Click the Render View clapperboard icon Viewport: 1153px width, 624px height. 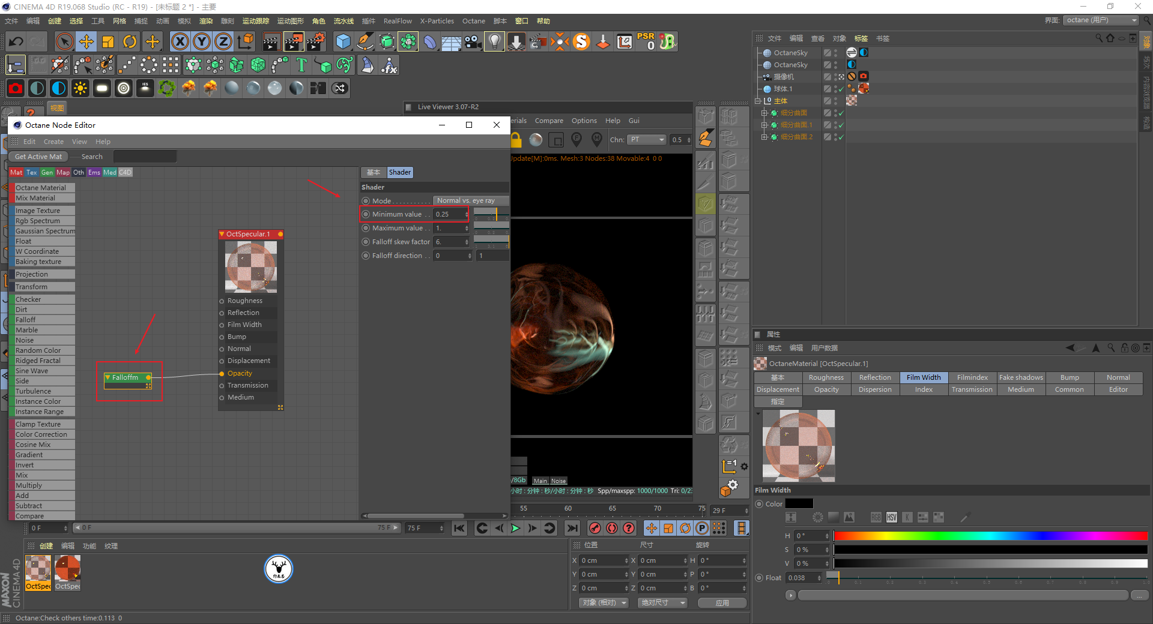[271, 41]
